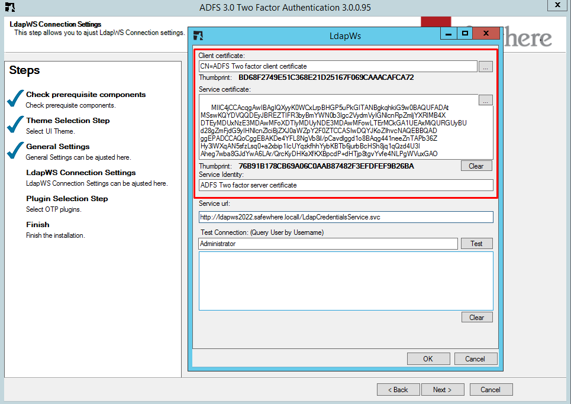
Task: Cancel the ADFS installer wizard
Action: (491, 389)
